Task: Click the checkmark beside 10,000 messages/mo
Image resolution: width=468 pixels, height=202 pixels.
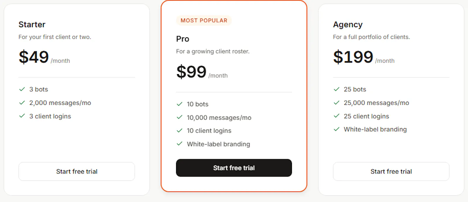Action: tap(180, 117)
